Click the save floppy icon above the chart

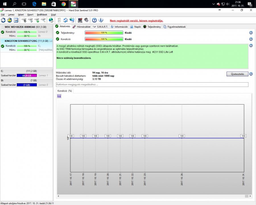pyautogui.click(x=59, y=96)
